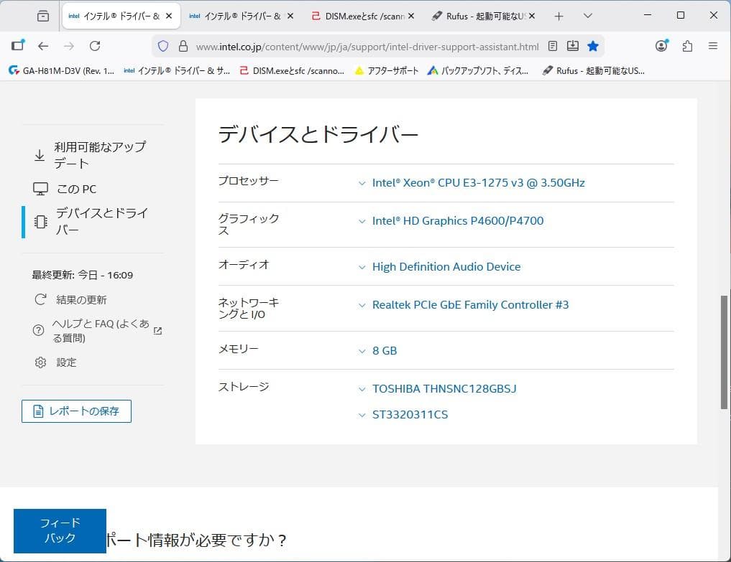This screenshot has width=731, height=562.
Task: Open インテル ドライバー & サ bookmark
Action: tap(177, 71)
